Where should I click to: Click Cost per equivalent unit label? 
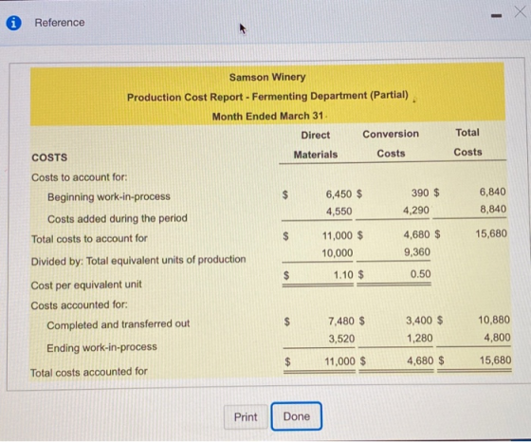(86, 285)
